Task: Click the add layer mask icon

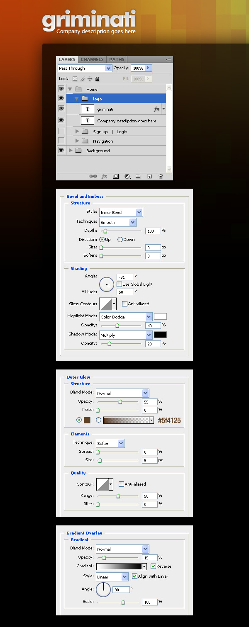Action: 116,176
